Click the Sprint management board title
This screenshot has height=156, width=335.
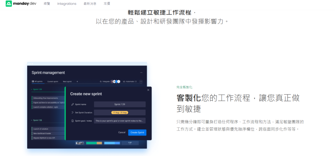[x=48, y=73]
